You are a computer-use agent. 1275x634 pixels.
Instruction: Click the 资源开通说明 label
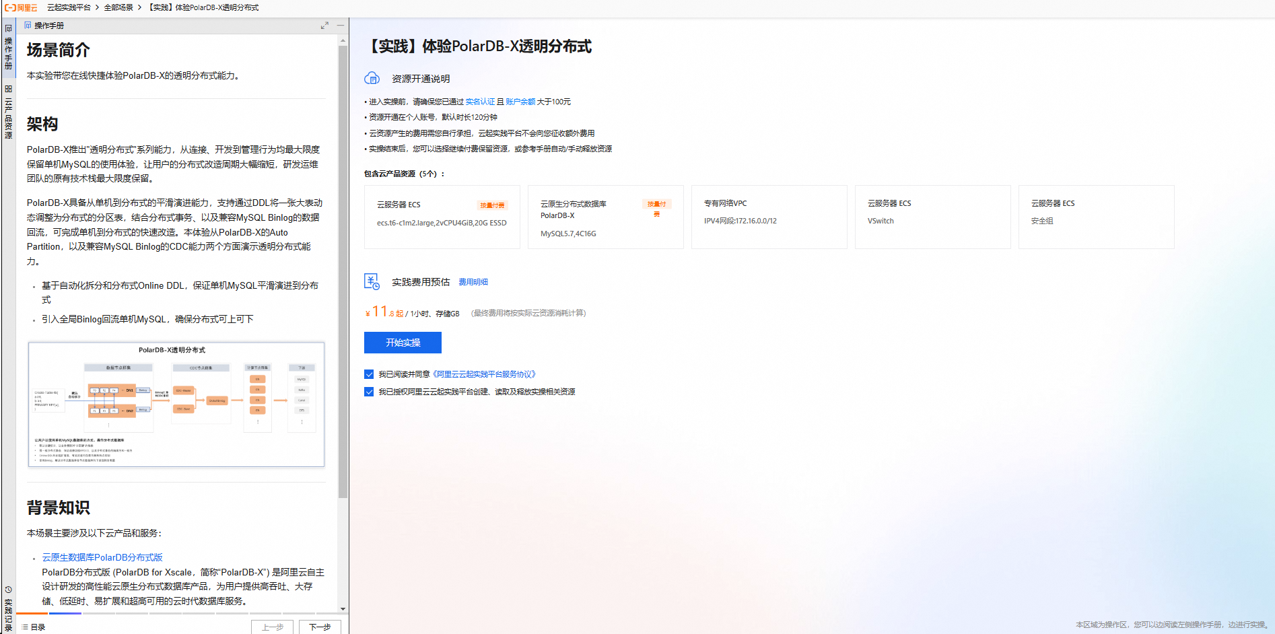click(x=421, y=79)
